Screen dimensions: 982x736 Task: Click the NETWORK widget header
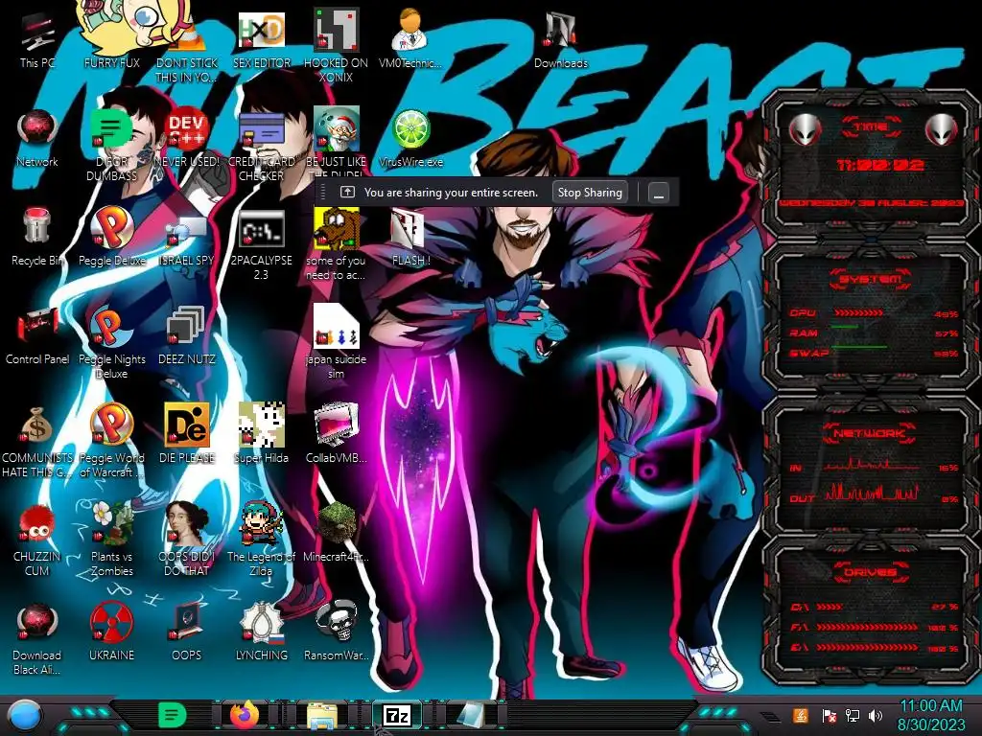pos(871,432)
